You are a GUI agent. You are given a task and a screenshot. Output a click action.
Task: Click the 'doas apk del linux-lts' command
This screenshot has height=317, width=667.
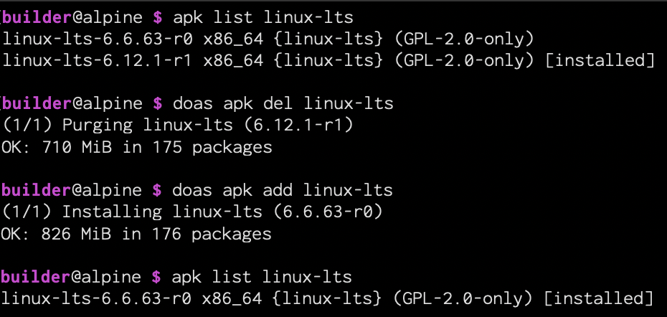point(283,104)
